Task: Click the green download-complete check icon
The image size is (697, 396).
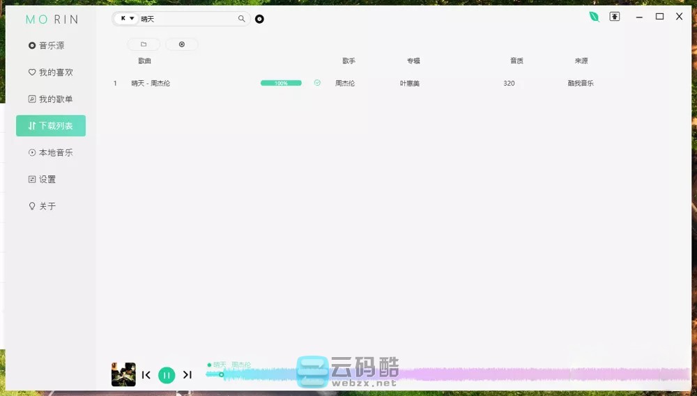Action: click(317, 83)
